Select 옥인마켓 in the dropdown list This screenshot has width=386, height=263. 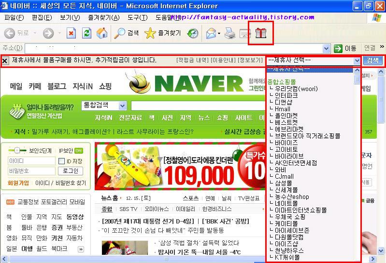coord(286,116)
